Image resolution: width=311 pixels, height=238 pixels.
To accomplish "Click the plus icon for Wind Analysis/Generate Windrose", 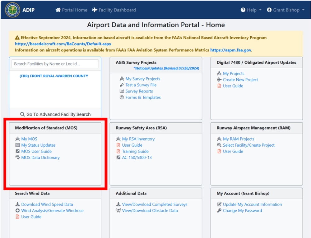I will point(18,210).
